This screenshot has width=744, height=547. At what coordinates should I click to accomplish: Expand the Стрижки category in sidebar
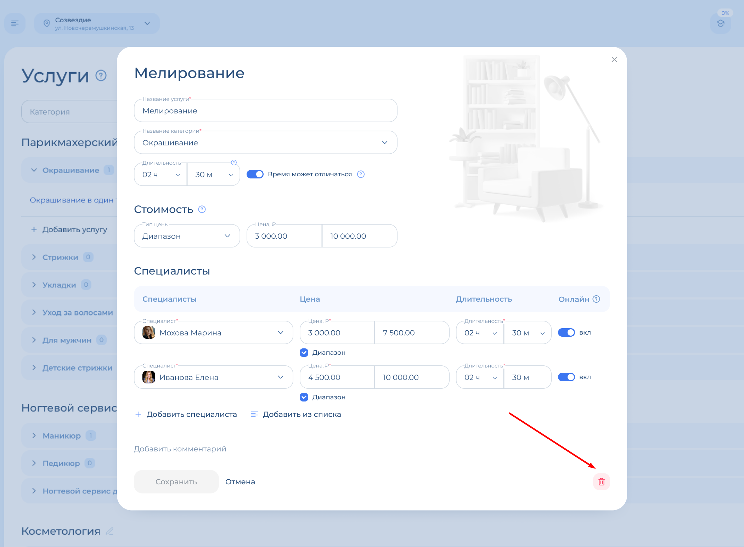coord(60,257)
